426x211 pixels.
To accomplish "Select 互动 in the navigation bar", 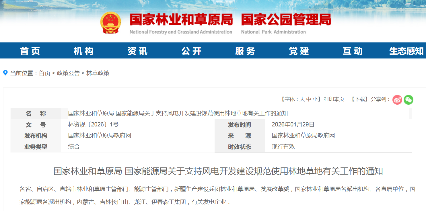I will point(353,51).
